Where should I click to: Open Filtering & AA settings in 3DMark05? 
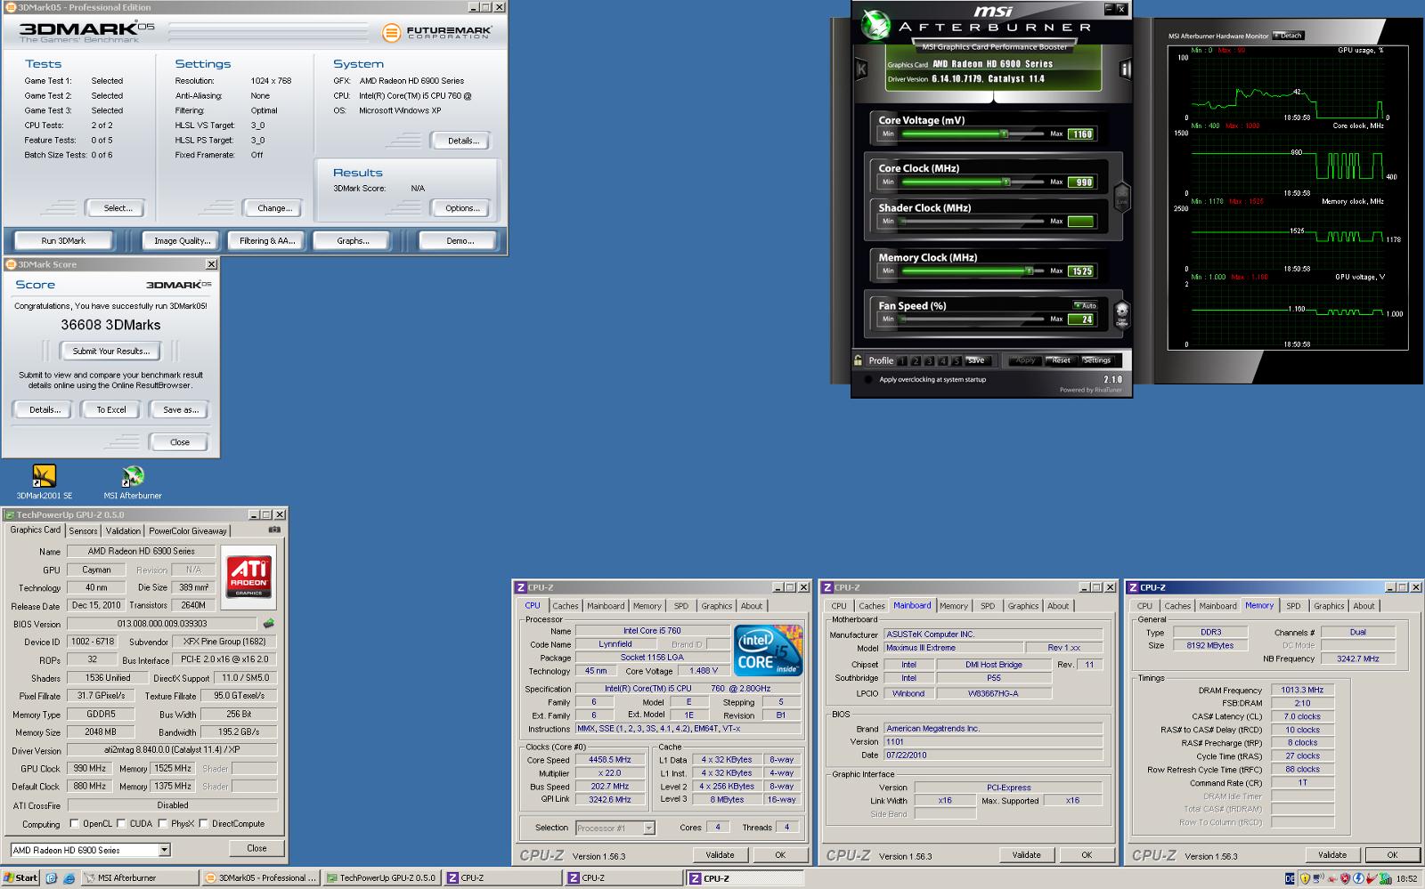(266, 240)
